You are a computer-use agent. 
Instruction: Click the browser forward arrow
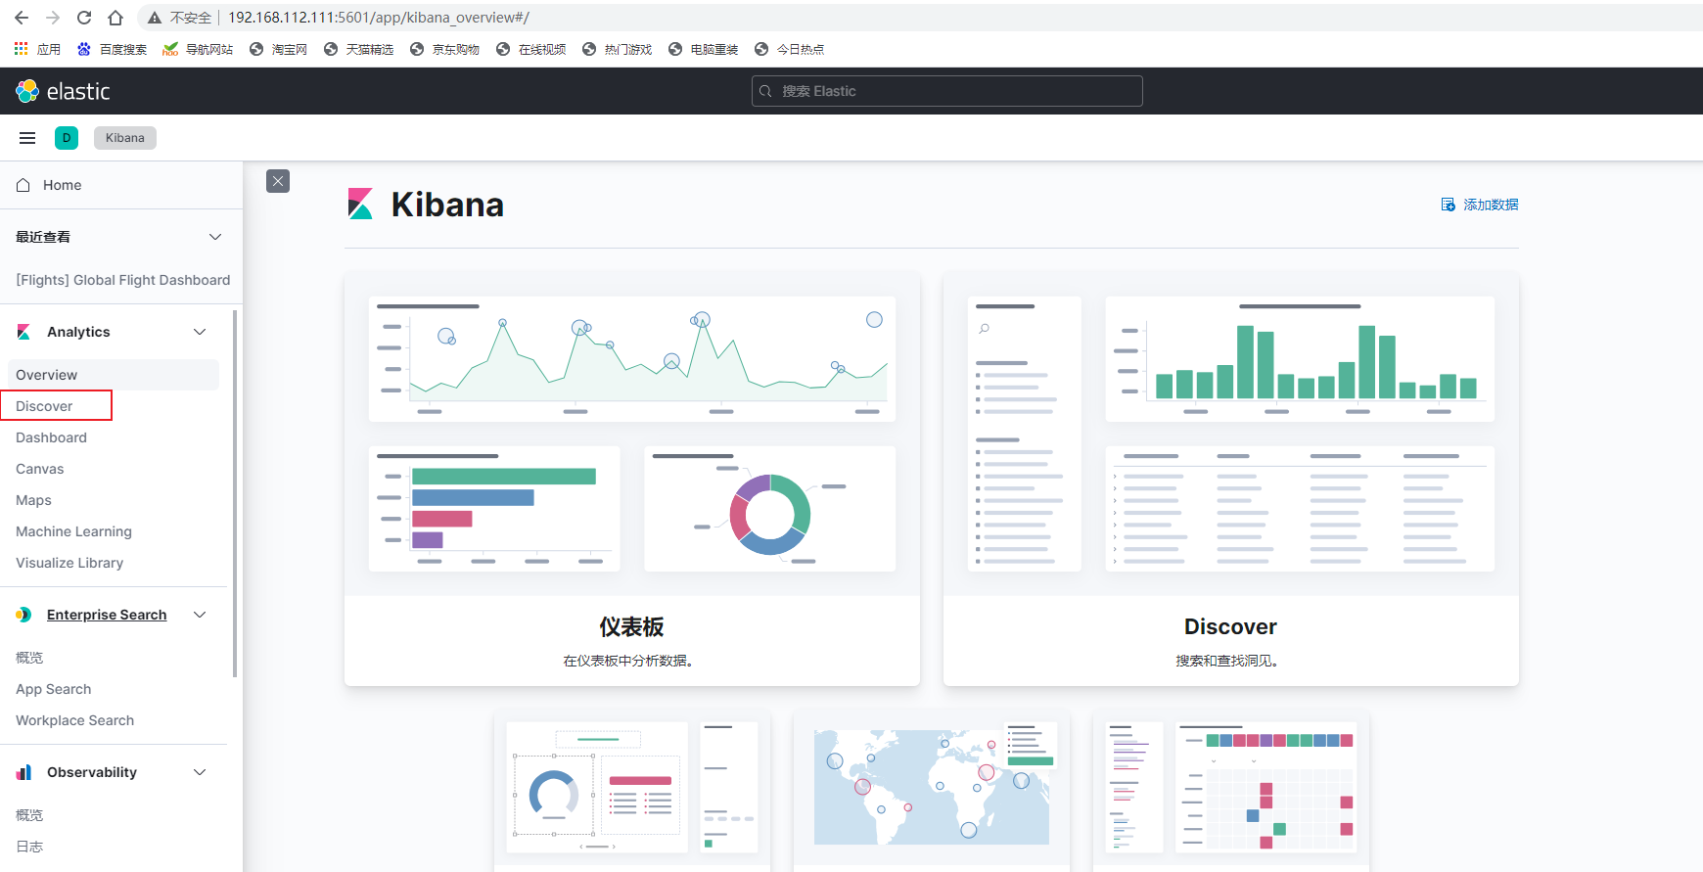click(53, 18)
